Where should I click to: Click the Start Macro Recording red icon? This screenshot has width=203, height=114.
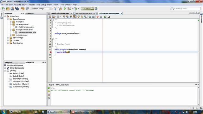click(x=97, y=17)
